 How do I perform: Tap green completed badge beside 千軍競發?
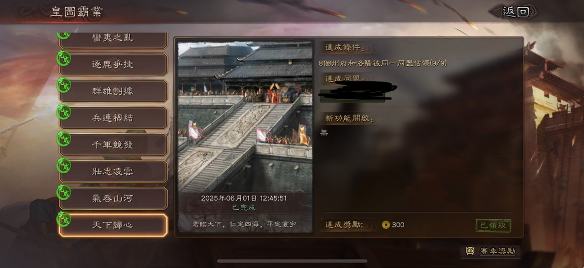point(63,138)
